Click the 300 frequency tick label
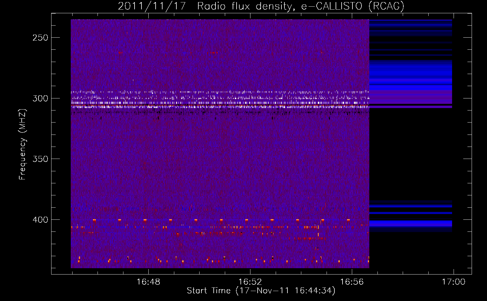Screen dimensions: 487x301 click(40, 98)
